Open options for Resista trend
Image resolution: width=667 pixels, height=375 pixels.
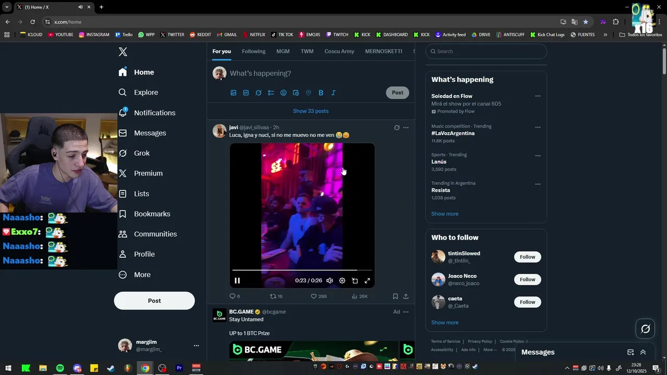pos(538,184)
